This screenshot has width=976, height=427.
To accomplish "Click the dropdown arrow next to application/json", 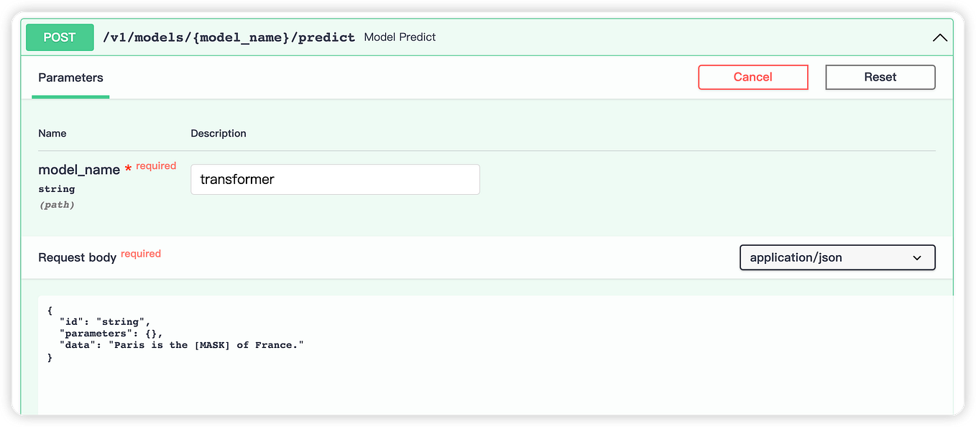I will [917, 257].
